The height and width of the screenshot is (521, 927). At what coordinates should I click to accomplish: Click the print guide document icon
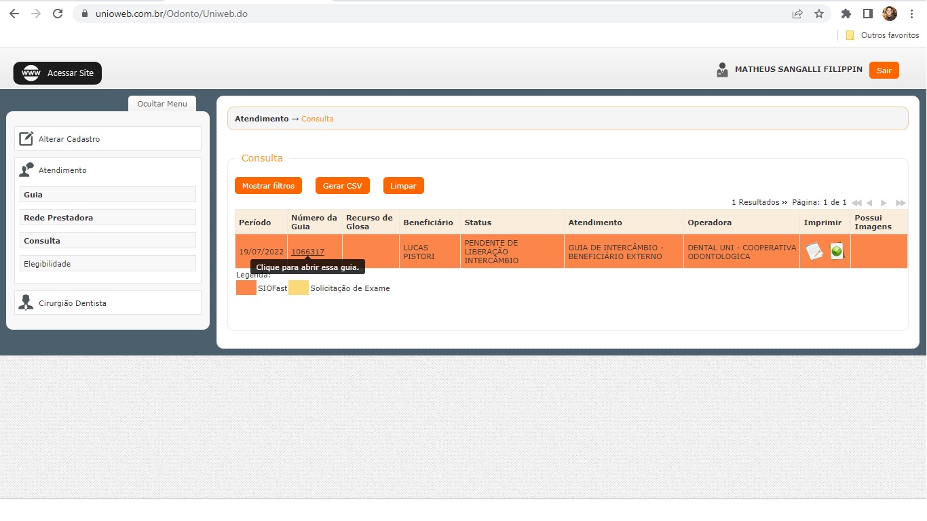[x=814, y=252]
